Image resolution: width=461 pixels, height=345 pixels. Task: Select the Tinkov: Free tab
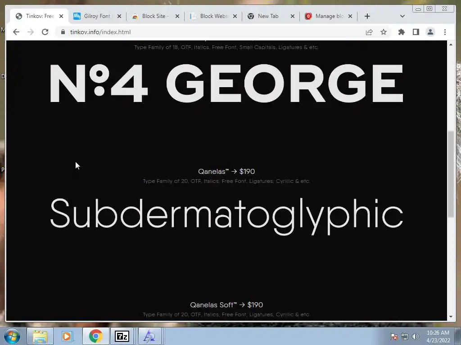[39, 16]
